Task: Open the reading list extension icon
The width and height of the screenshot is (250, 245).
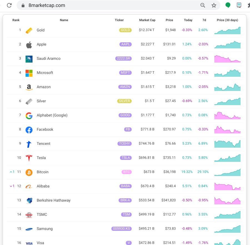Action: point(239,5)
